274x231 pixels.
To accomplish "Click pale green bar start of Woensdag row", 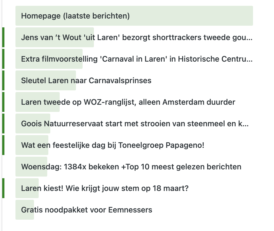I will pos(18,167).
